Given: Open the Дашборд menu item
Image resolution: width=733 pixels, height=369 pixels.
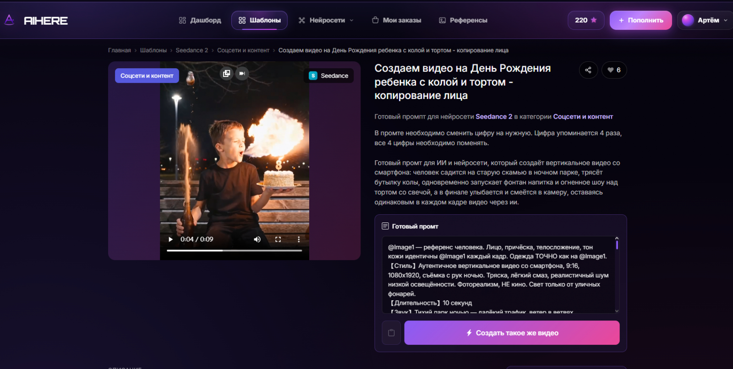Looking at the screenshot, I should tap(200, 20).
